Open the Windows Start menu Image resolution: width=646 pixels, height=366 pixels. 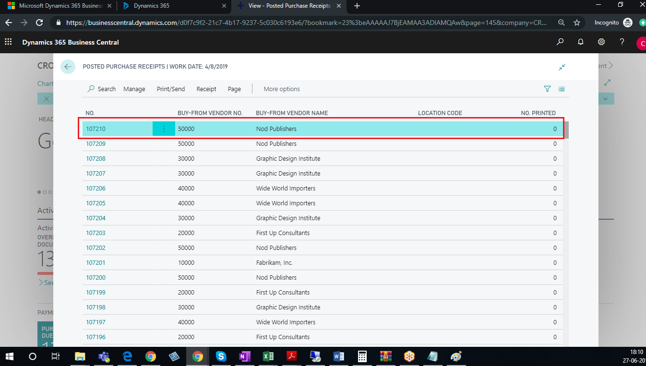(9, 356)
